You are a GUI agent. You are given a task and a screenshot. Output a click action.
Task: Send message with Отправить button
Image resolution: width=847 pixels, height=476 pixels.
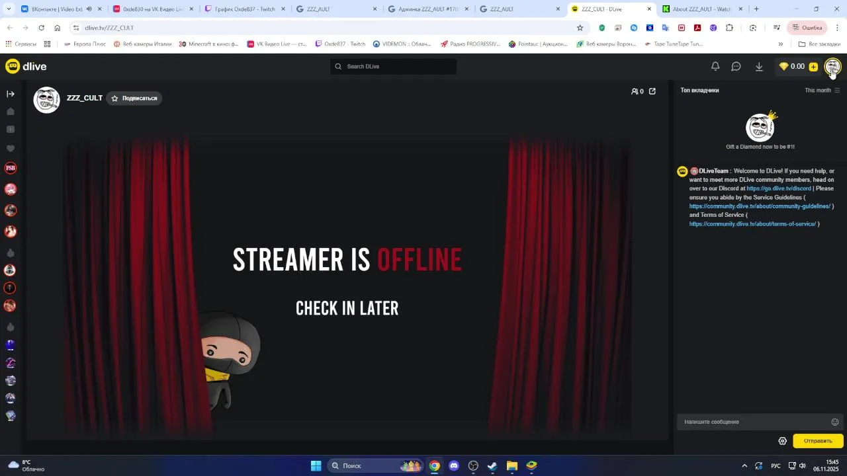click(x=818, y=441)
